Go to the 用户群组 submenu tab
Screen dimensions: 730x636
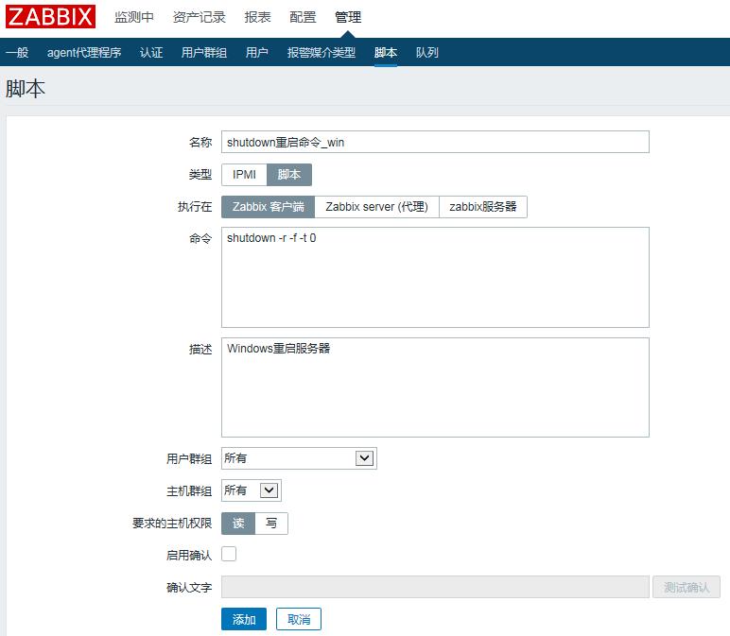pyautogui.click(x=204, y=53)
